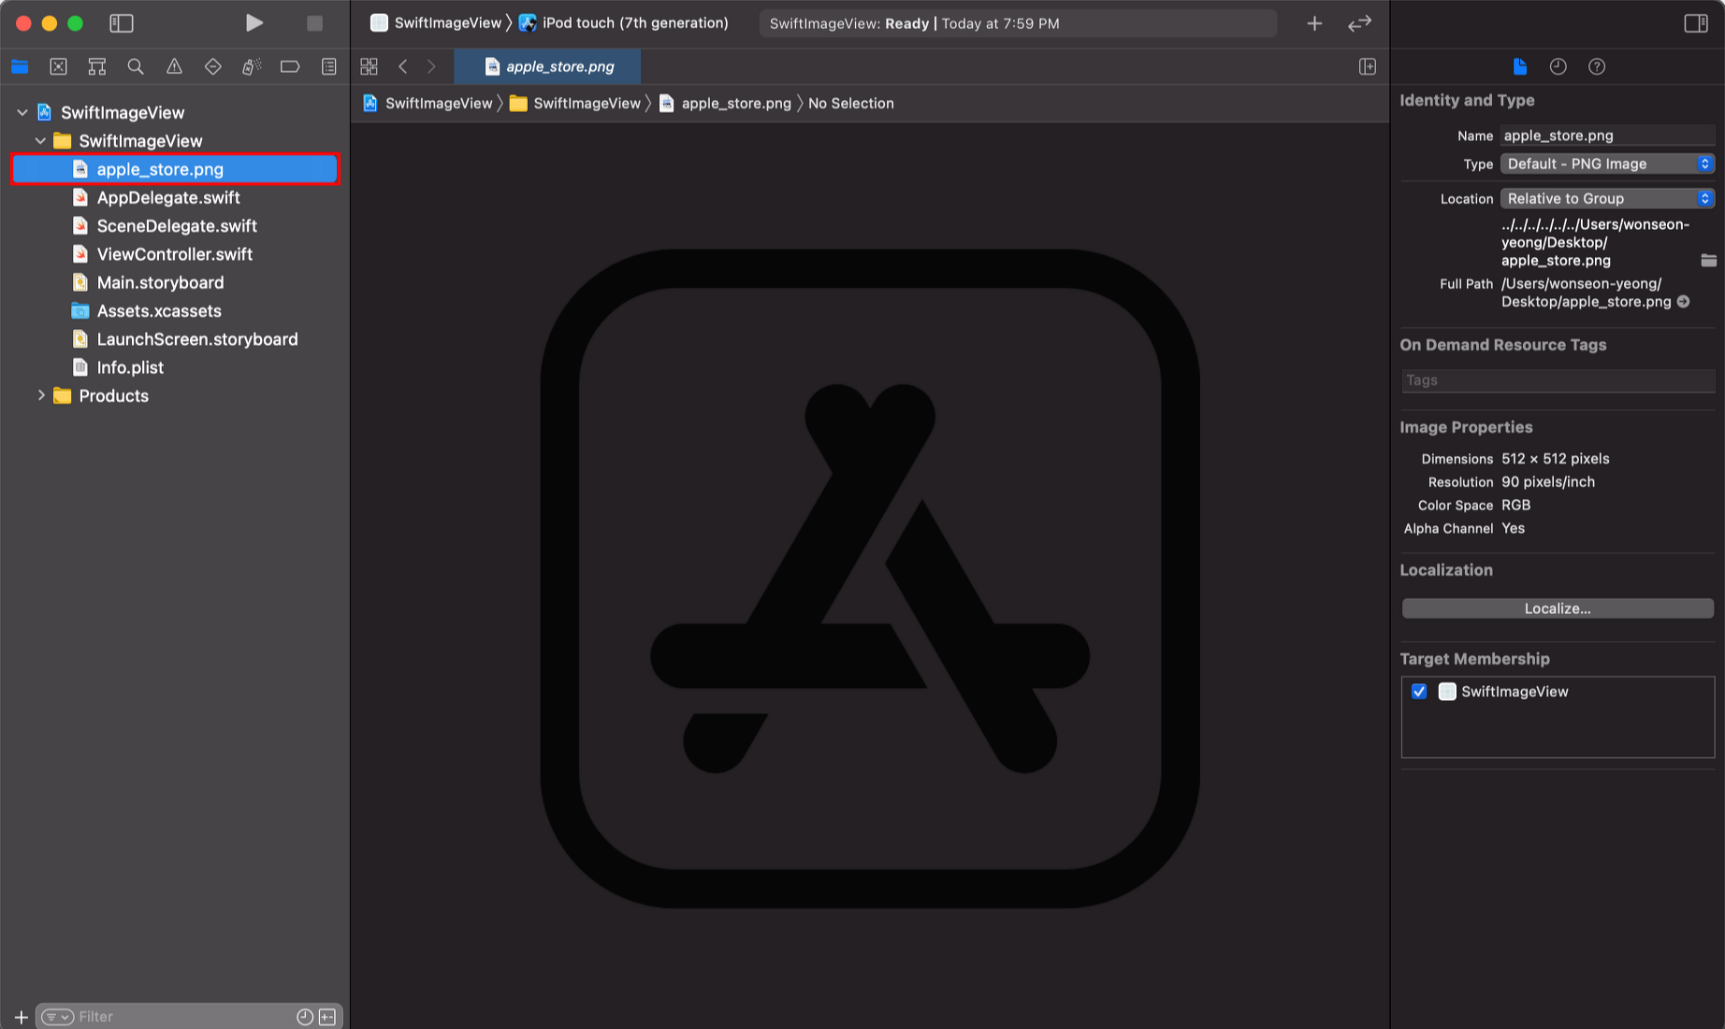This screenshot has height=1029, width=1725.
Task: Open the Breakpoint navigator
Action: (290, 66)
